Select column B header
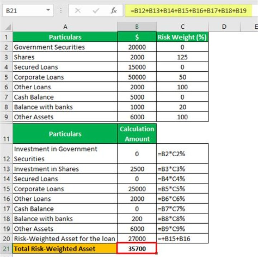This screenshot has height=257, width=258. click(x=137, y=27)
